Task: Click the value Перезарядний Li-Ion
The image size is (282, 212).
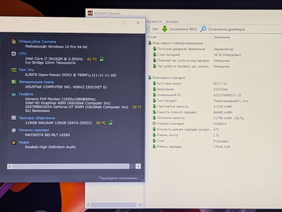Action: tap(231, 101)
